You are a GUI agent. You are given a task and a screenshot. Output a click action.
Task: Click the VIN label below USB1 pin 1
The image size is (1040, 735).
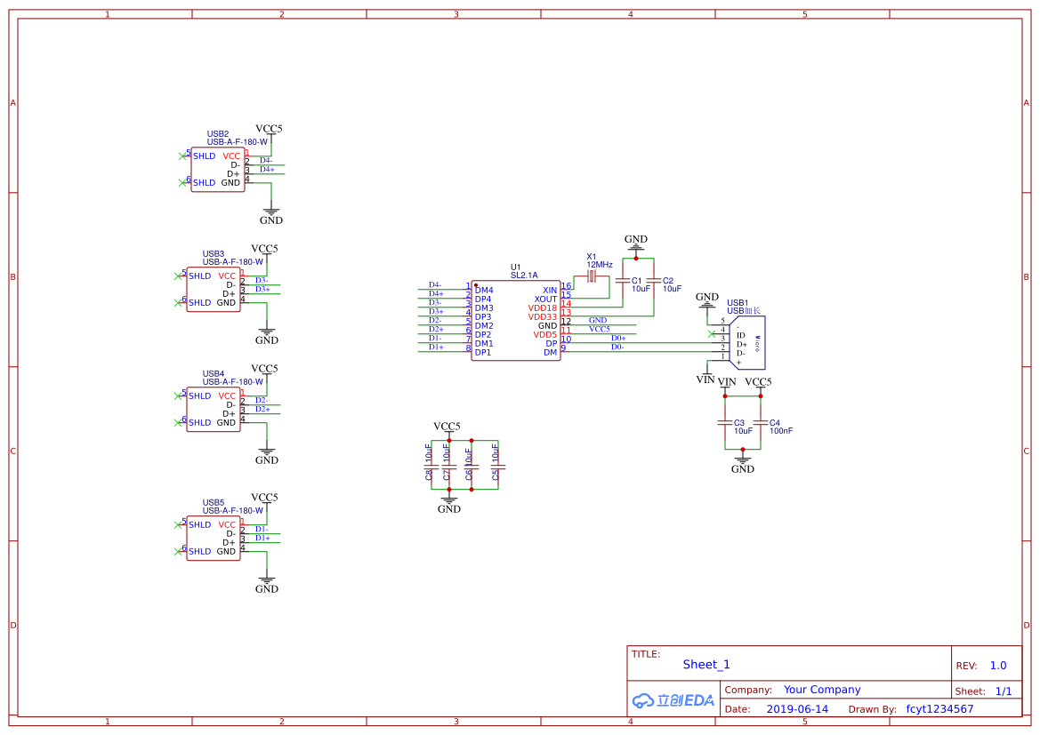705,379
